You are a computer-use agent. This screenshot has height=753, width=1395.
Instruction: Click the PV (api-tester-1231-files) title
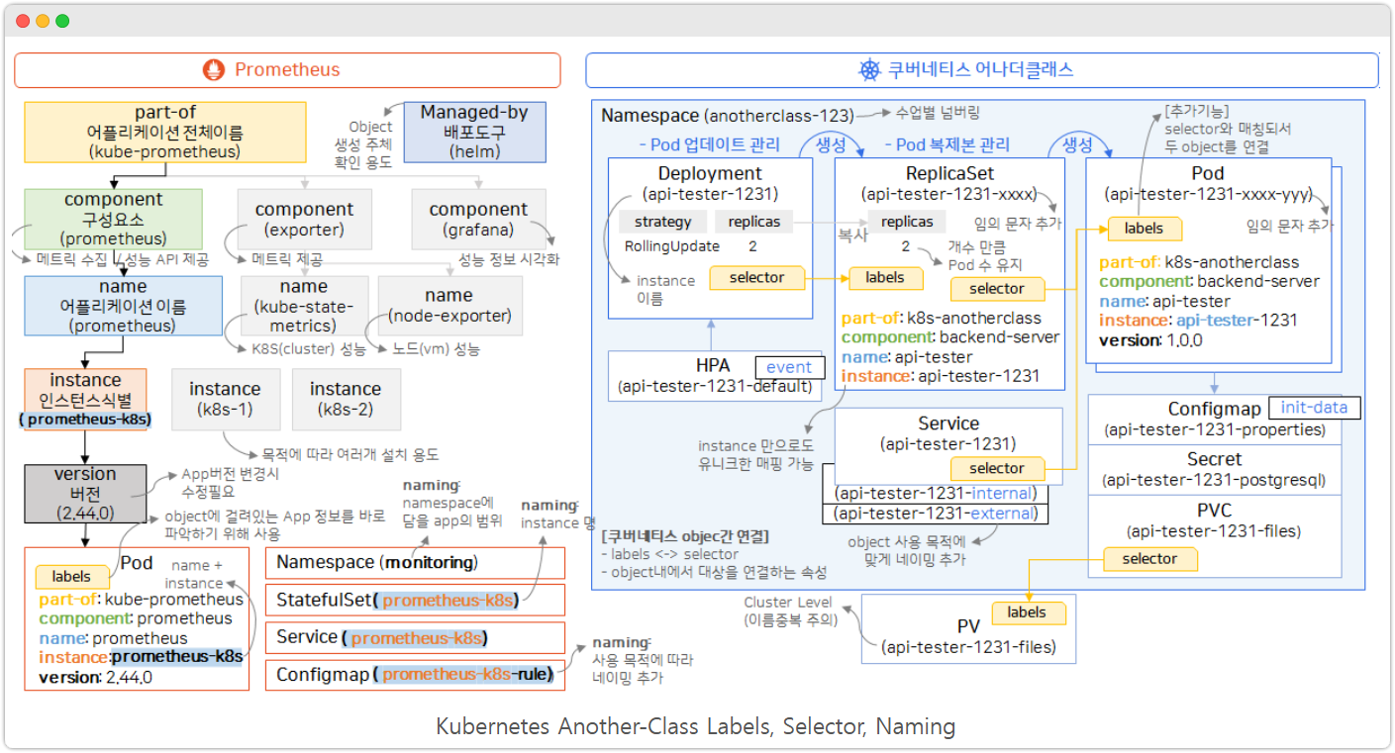pyautogui.click(x=968, y=637)
